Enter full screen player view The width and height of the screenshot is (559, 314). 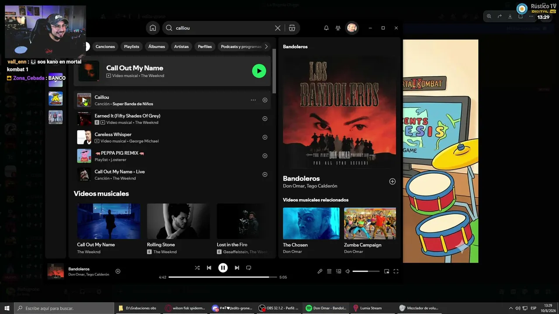coord(396,271)
